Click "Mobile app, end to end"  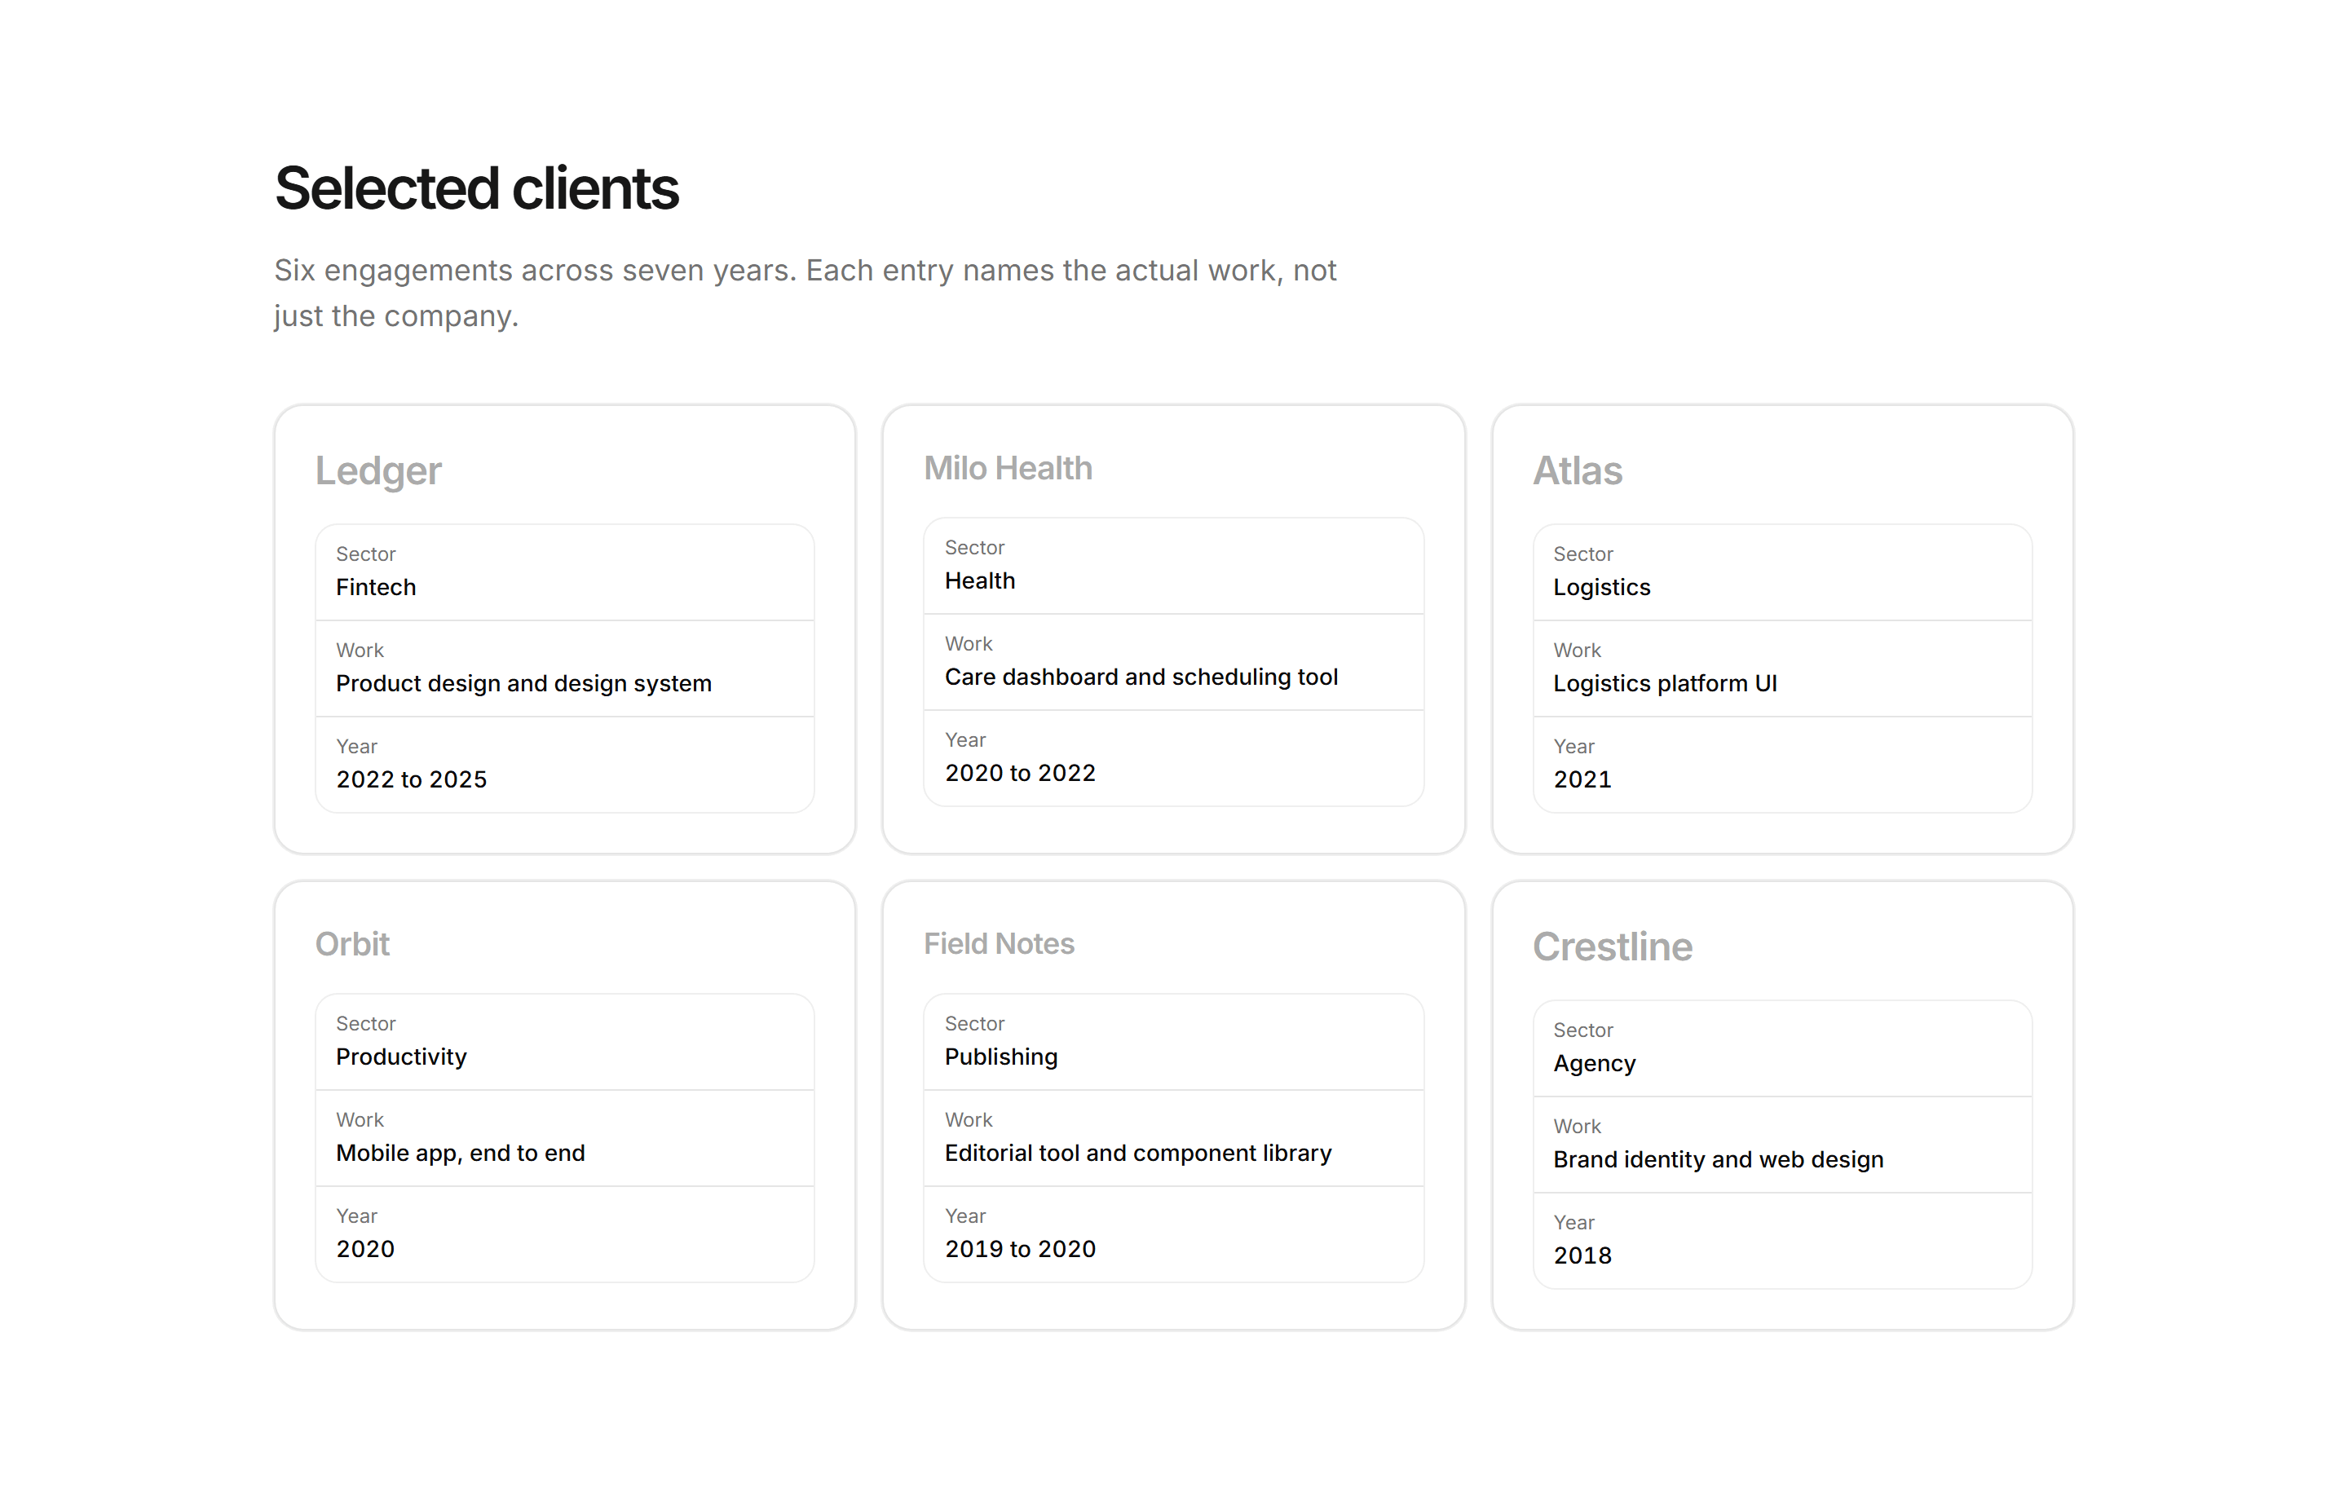pos(461,1154)
